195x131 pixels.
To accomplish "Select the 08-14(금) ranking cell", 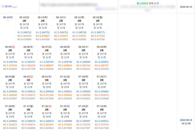I will click(x=24, y=29).
